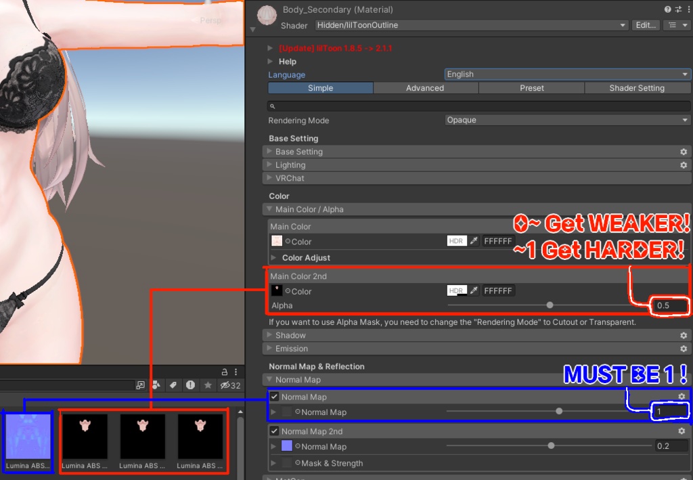Image resolution: width=693 pixels, height=480 pixels.
Task: Collapse Main Color / Alpha section
Action: coord(269,209)
